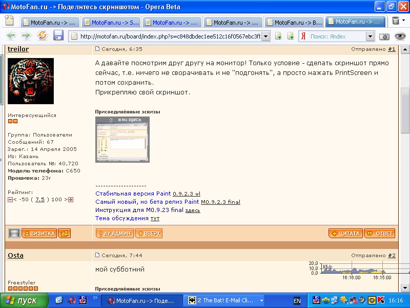Click the ВИЗИТКА button
This screenshot has width=410, height=308.
[39, 234]
